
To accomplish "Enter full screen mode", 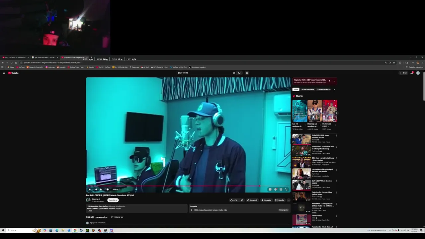I will coord(287,190).
